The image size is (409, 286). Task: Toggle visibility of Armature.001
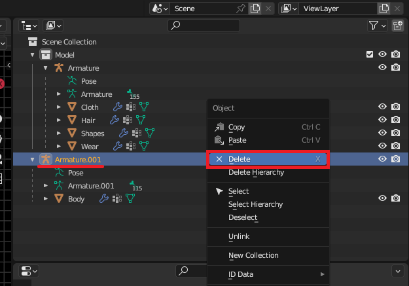point(382,159)
